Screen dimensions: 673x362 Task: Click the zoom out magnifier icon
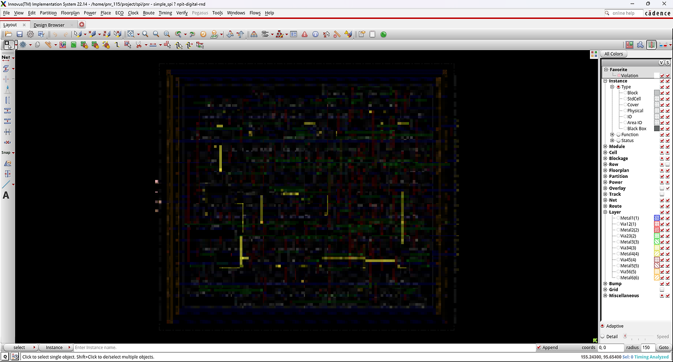156,34
